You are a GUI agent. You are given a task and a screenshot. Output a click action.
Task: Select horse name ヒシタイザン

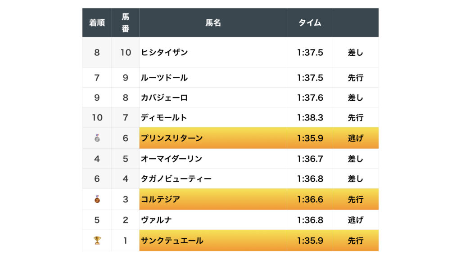tap(164, 53)
